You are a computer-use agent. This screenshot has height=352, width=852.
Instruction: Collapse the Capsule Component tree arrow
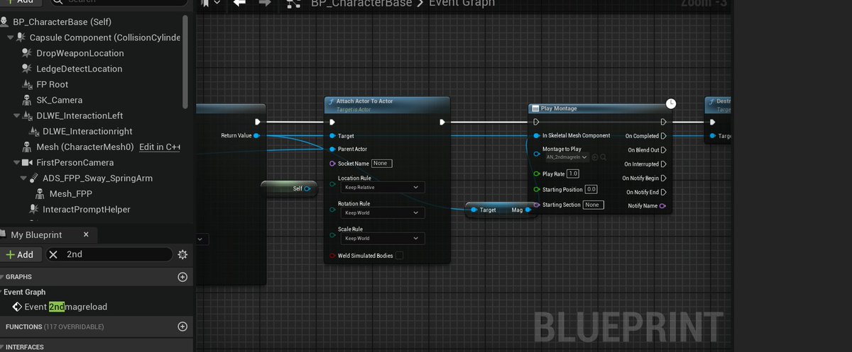coord(11,38)
